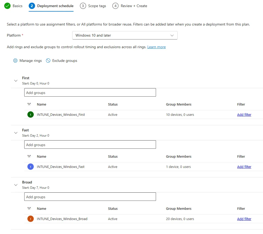Image resolution: width=263 pixels, height=234 pixels.
Task: Focus Add groups field in Fast ring
Action: tap(90, 145)
